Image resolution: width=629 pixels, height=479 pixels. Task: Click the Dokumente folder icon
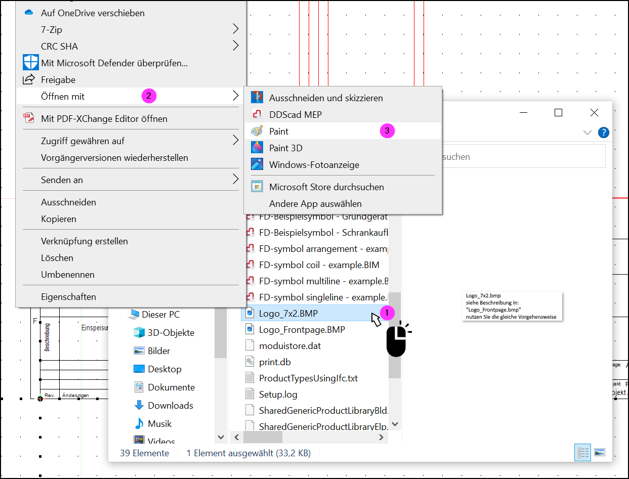coord(139,387)
